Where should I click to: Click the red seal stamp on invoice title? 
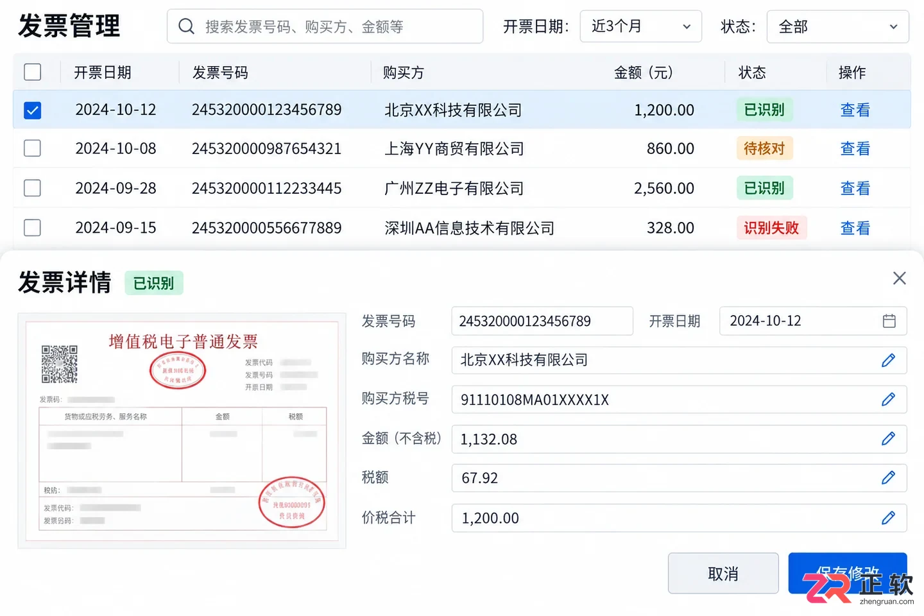click(178, 370)
